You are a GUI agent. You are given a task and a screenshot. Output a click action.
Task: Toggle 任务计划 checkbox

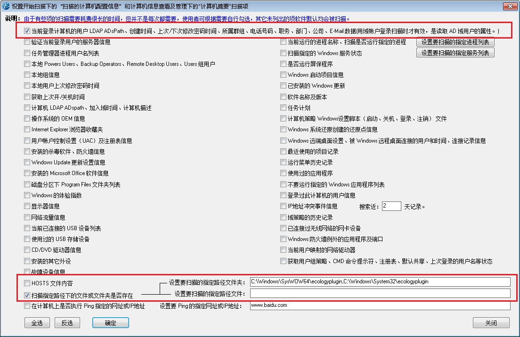(x=283, y=108)
